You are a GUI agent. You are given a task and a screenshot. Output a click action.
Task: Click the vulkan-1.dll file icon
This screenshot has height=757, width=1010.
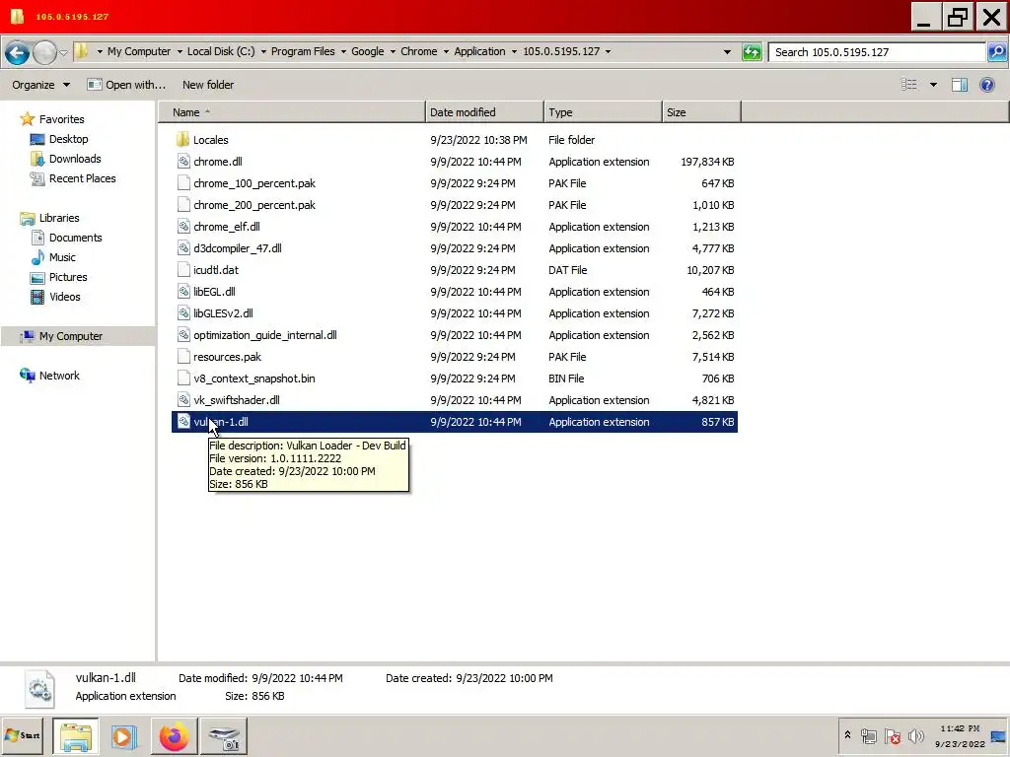click(183, 422)
